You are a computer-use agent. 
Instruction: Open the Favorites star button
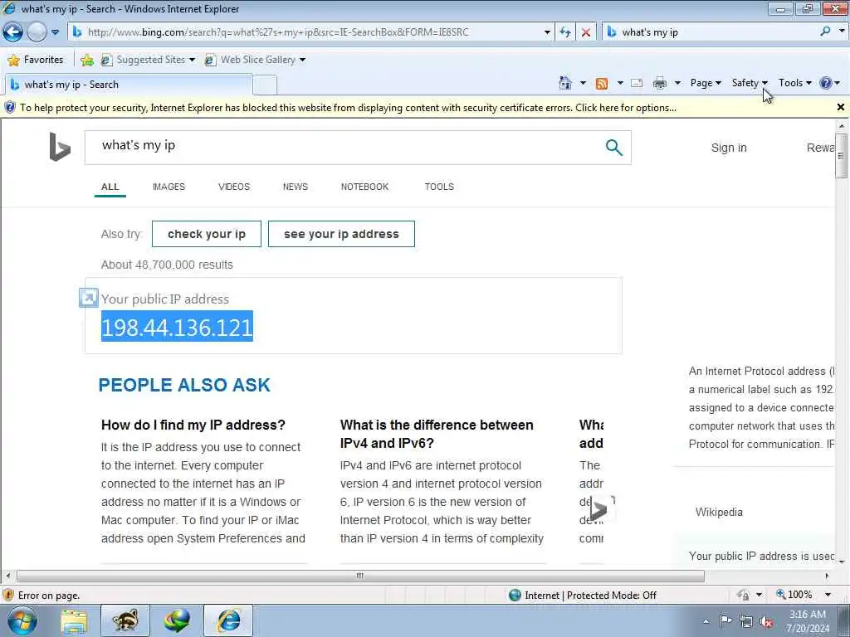(36, 60)
